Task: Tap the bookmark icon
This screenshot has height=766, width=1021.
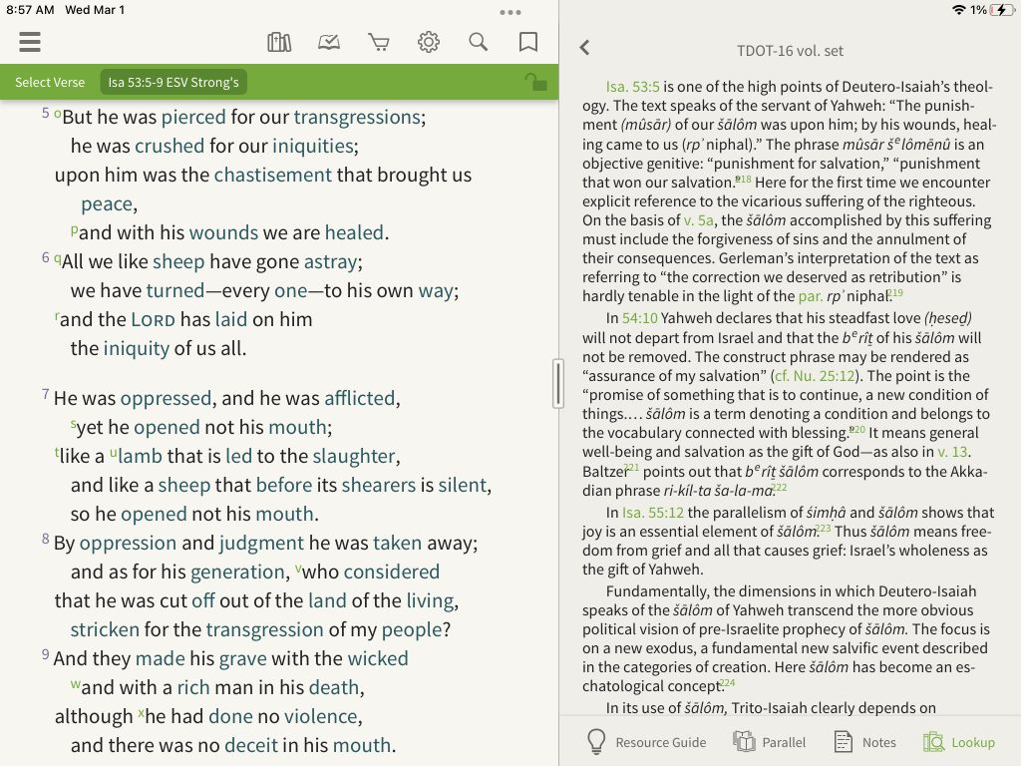Action: pyautogui.click(x=528, y=42)
